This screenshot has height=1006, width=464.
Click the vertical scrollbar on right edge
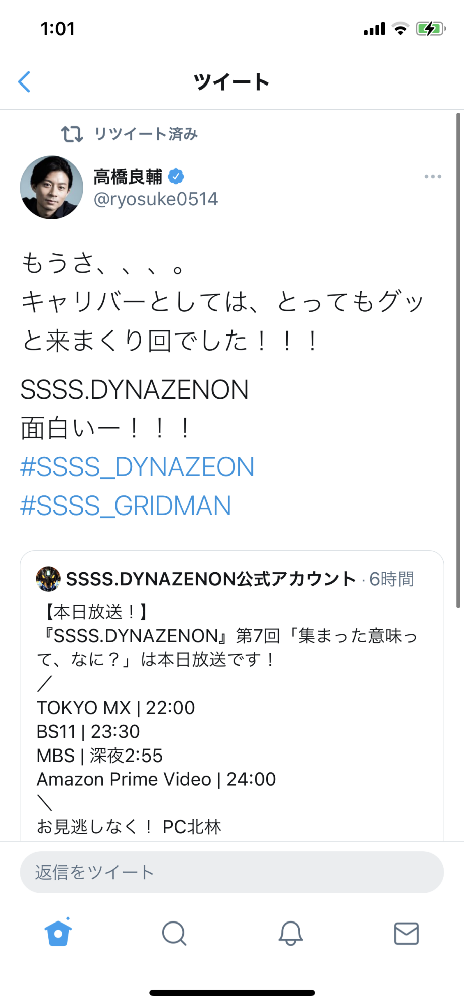coord(458,360)
